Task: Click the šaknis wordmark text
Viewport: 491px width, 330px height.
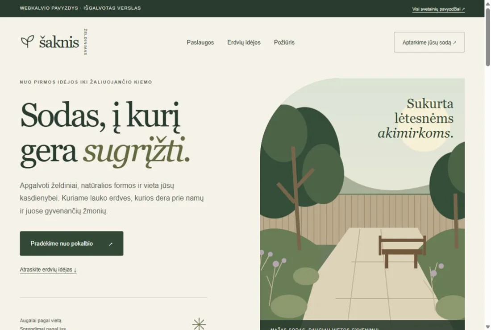Action: click(x=59, y=42)
